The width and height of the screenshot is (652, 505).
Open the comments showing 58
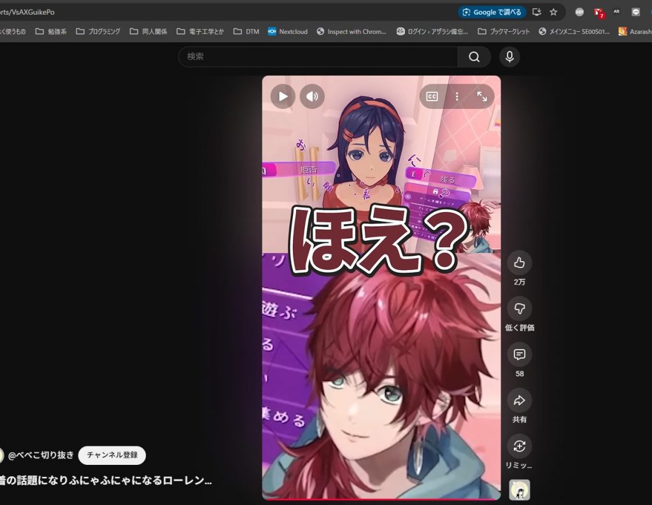519,355
